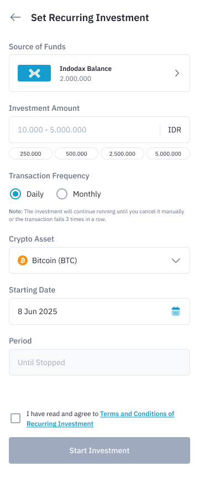Image resolution: width=199 pixels, height=477 pixels.
Task: Select the Daily frequency radio button
Action: click(x=15, y=194)
